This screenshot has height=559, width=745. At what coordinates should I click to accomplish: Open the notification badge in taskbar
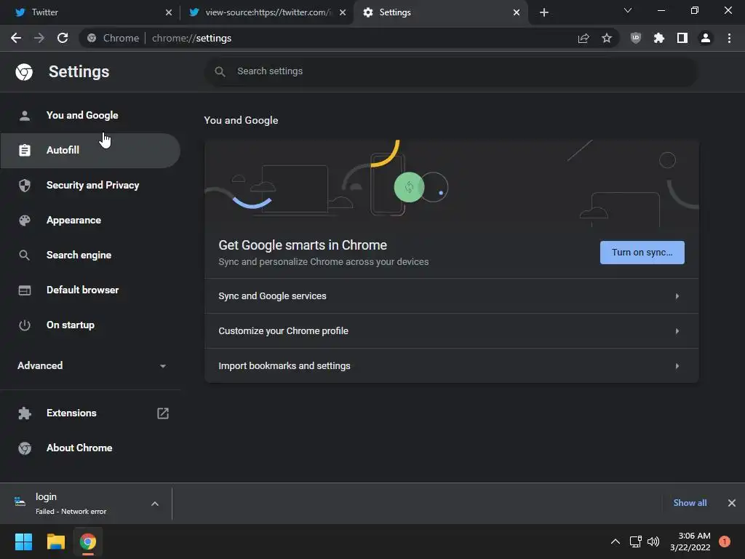click(725, 542)
